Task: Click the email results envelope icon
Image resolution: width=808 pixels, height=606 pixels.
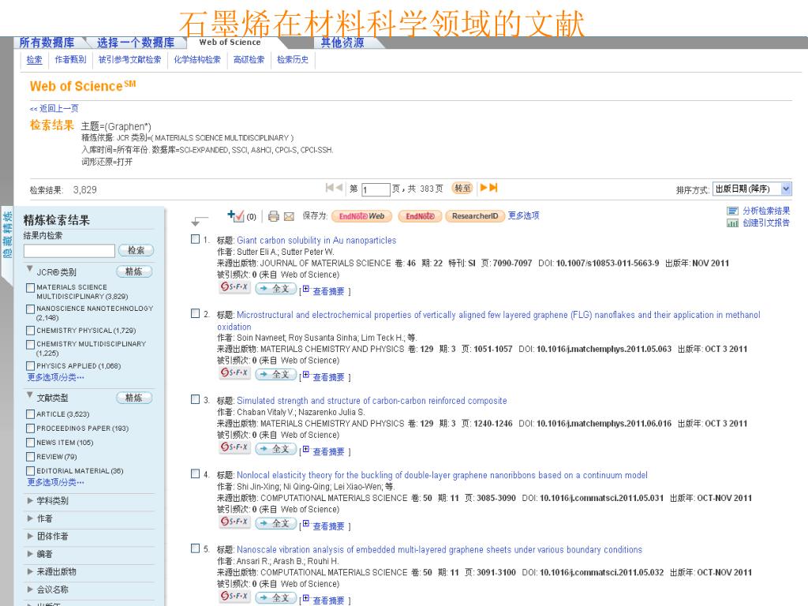Action: (289, 216)
